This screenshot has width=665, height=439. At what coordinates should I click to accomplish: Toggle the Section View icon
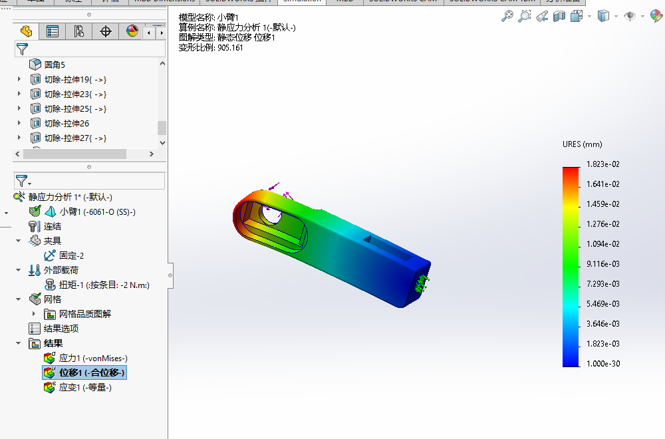point(559,16)
